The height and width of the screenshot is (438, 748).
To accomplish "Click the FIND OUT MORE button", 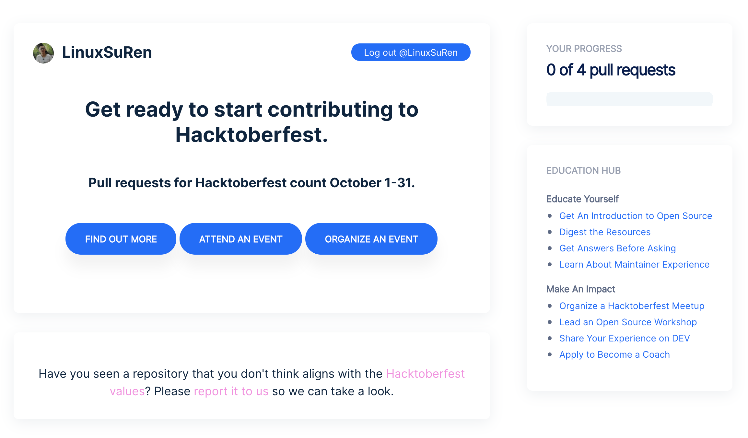I will (x=121, y=239).
